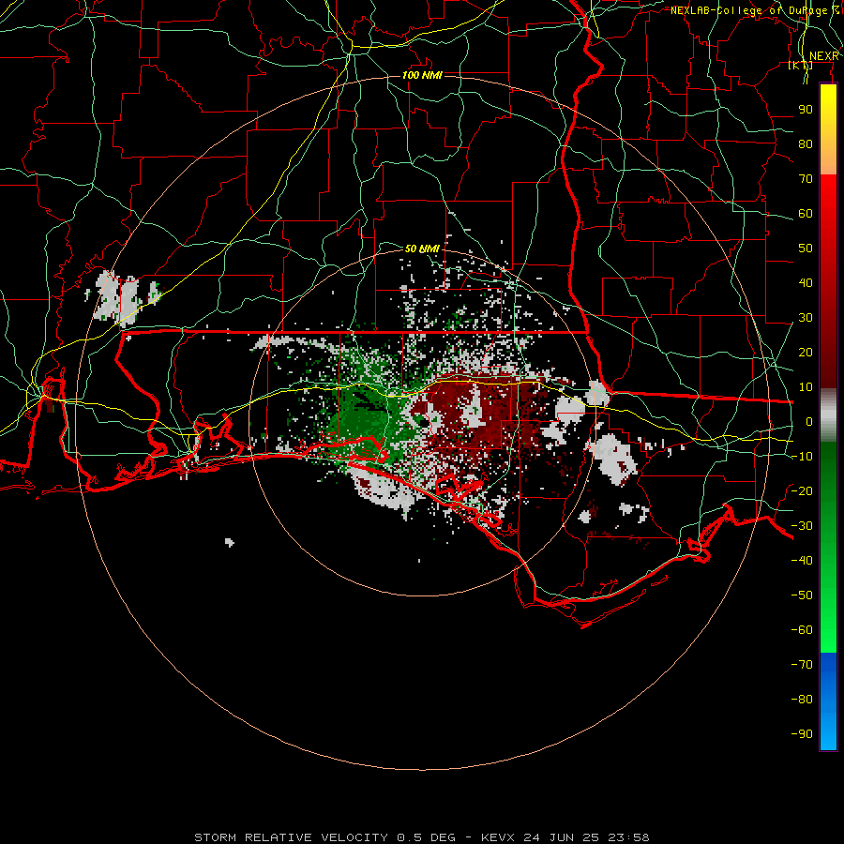The width and height of the screenshot is (844, 844).
Task: Click the 70 value on the color scale
Action: coord(806,179)
